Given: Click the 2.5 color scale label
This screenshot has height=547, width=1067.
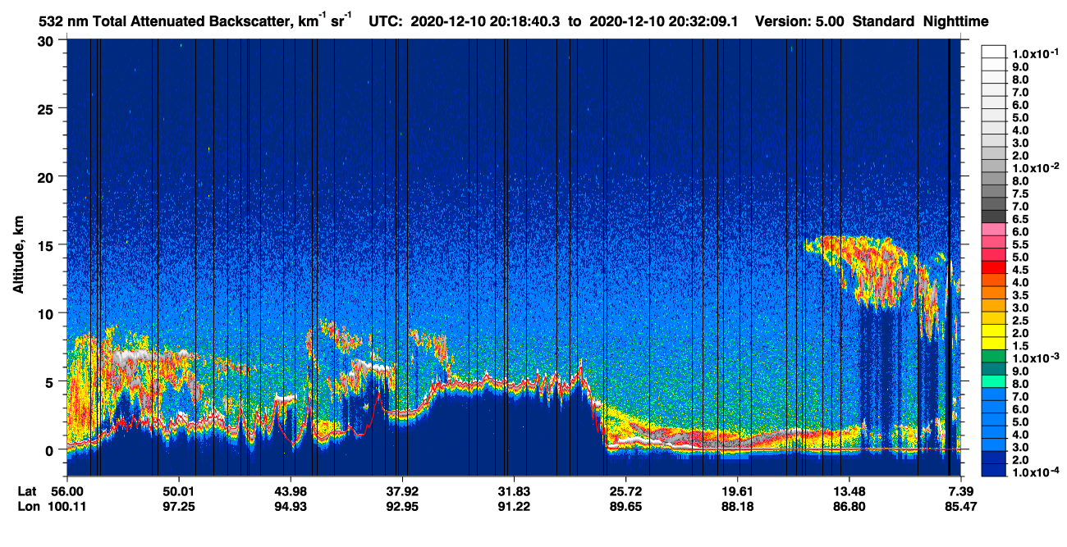Looking at the screenshot, I should point(1019,321).
